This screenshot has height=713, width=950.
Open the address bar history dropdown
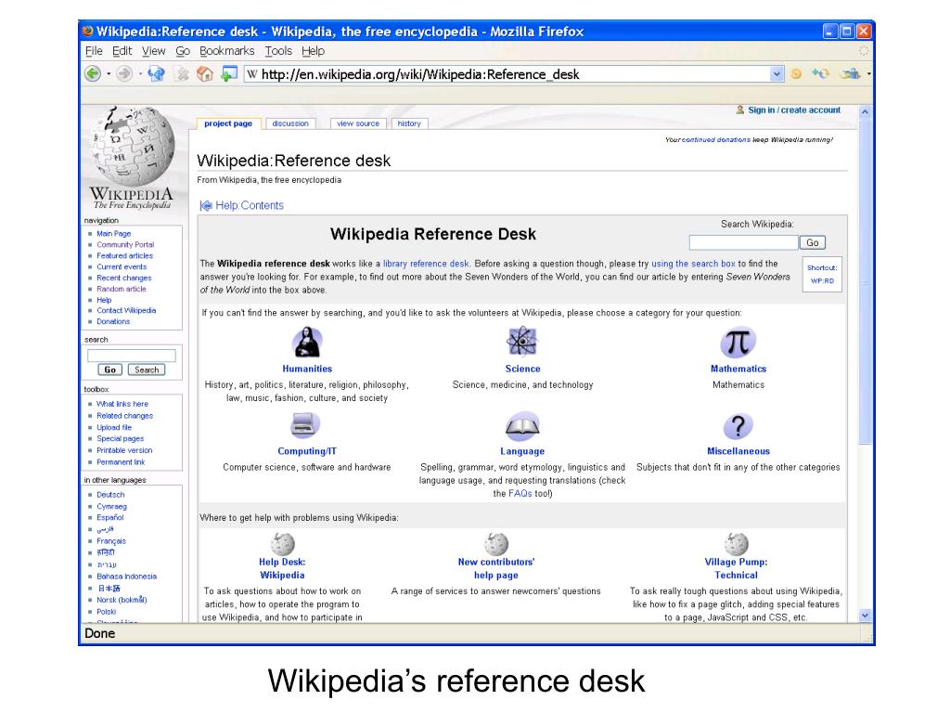coord(777,74)
